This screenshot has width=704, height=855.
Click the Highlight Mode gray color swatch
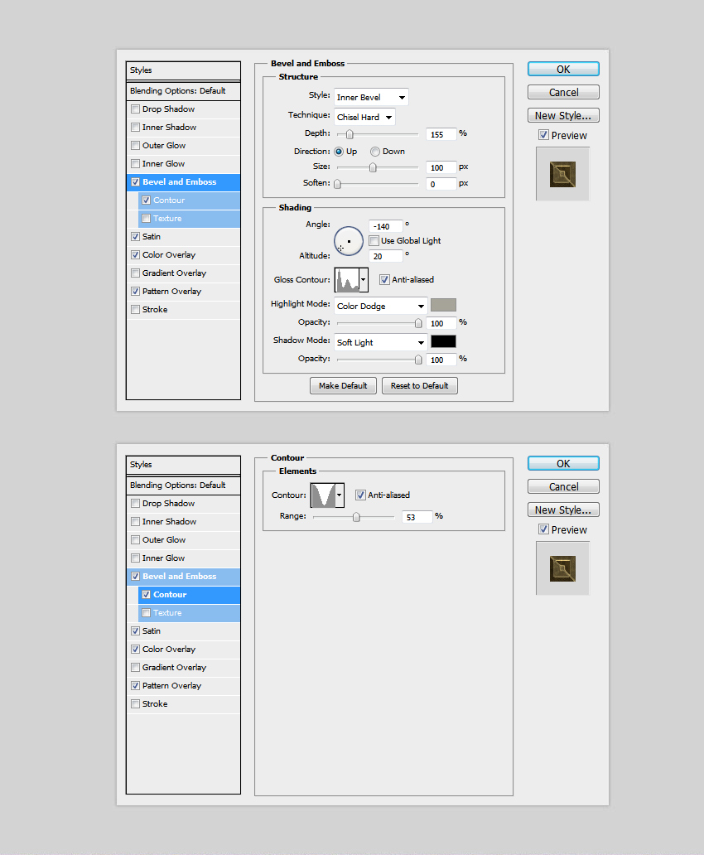[443, 305]
